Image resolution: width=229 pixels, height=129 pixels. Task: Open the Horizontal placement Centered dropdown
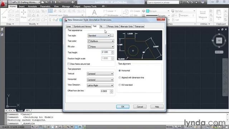pos(100,80)
